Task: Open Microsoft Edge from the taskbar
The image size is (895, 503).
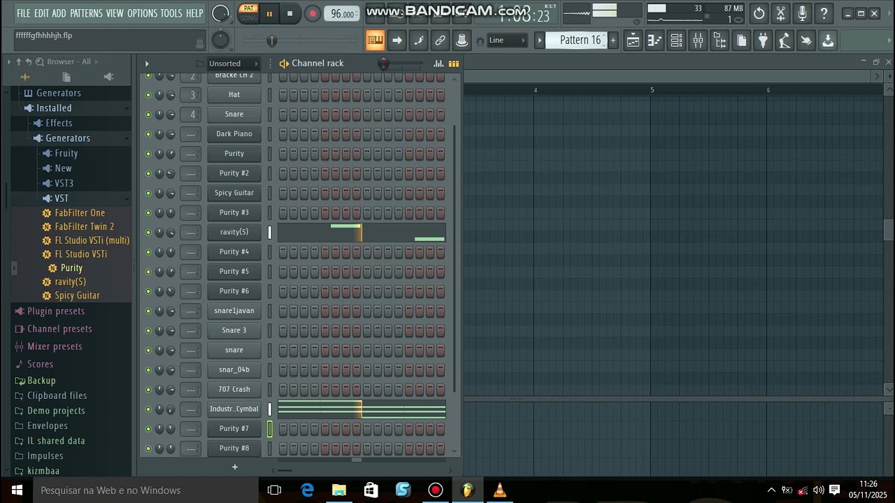Action: point(307,490)
